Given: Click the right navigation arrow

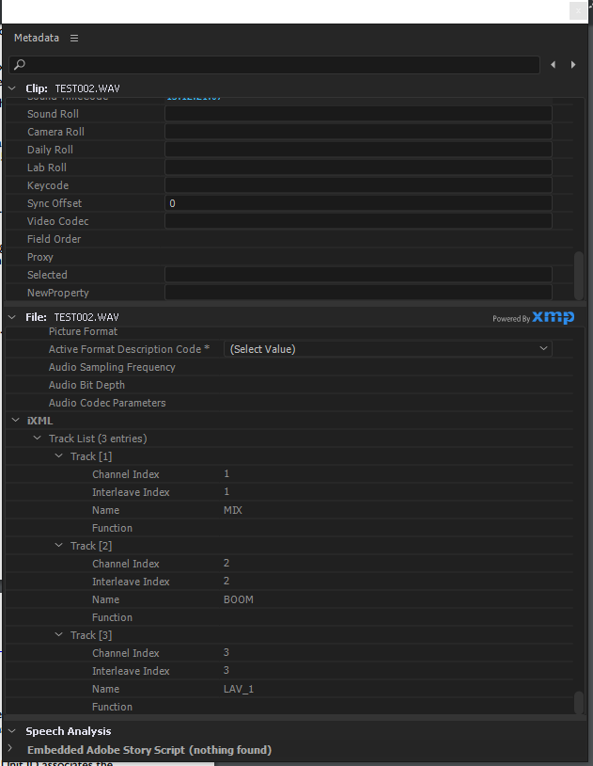Looking at the screenshot, I should click(573, 64).
